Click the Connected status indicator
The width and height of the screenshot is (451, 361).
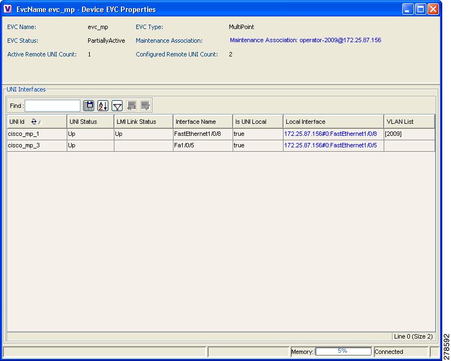pyautogui.click(x=389, y=352)
